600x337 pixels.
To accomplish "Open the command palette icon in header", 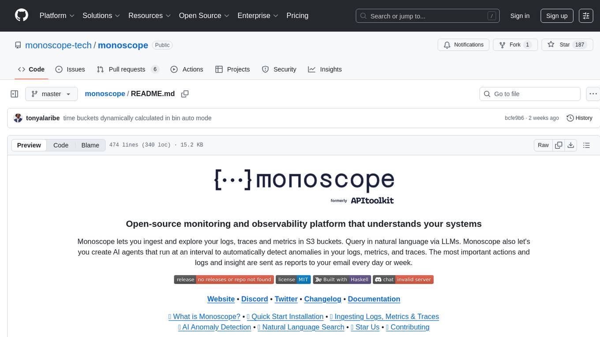I will [586, 15].
